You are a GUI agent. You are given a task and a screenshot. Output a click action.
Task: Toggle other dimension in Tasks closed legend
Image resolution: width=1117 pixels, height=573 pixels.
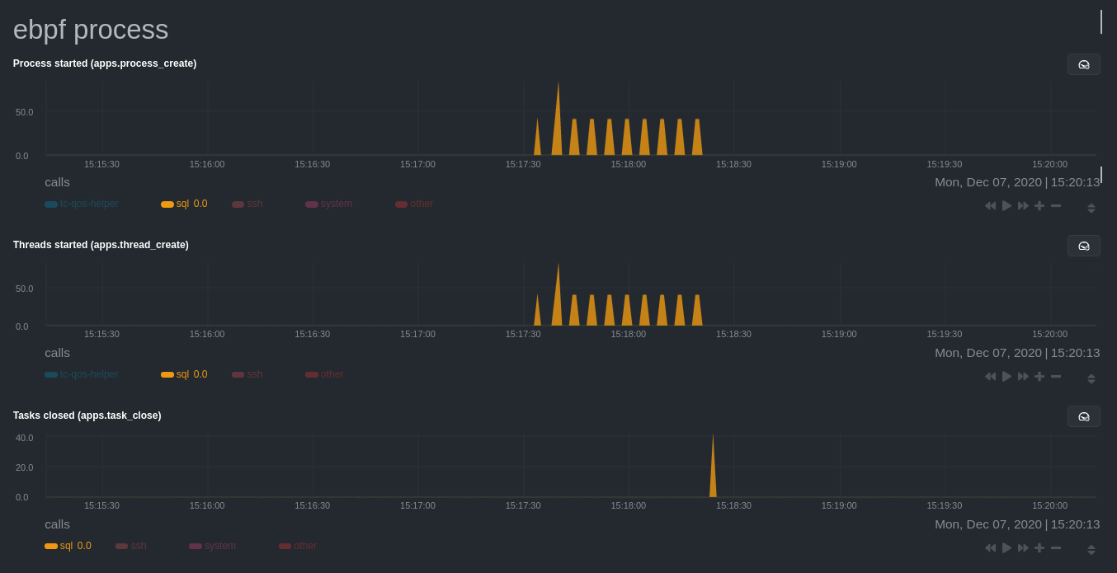[x=298, y=546]
